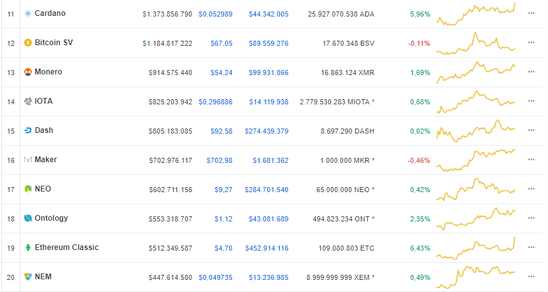Image resolution: width=548 pixels, height=292 pixels.
Task: Open the Bitcoin SV coin page link
Action: pyautogui.click(x=54, y=43)
